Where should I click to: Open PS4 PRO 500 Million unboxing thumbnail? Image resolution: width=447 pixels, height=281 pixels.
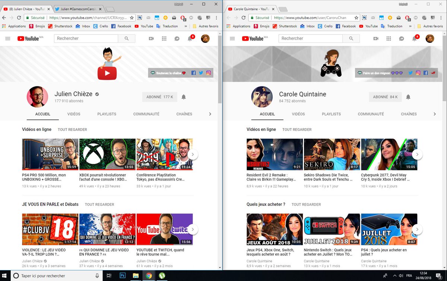click(50, 154)
